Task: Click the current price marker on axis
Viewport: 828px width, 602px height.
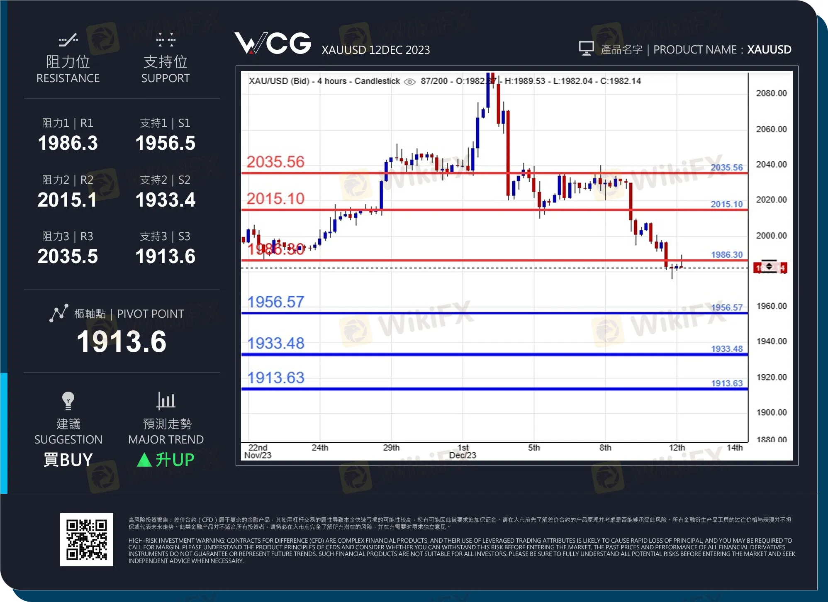Action: (x=770, y=268)
